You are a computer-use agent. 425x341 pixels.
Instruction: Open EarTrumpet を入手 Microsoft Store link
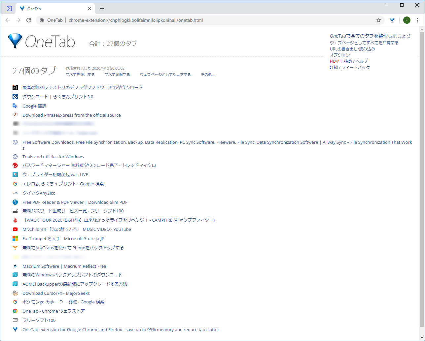coord(63,238)
